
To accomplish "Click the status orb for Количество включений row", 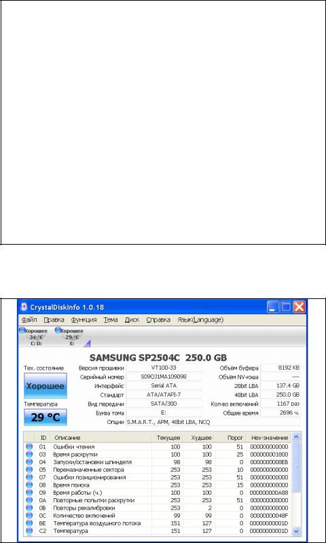I will tap(29, 516).
